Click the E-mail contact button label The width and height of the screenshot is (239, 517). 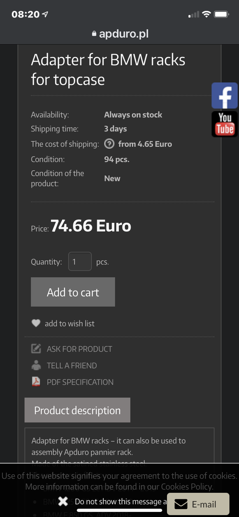tap(204, 504)
